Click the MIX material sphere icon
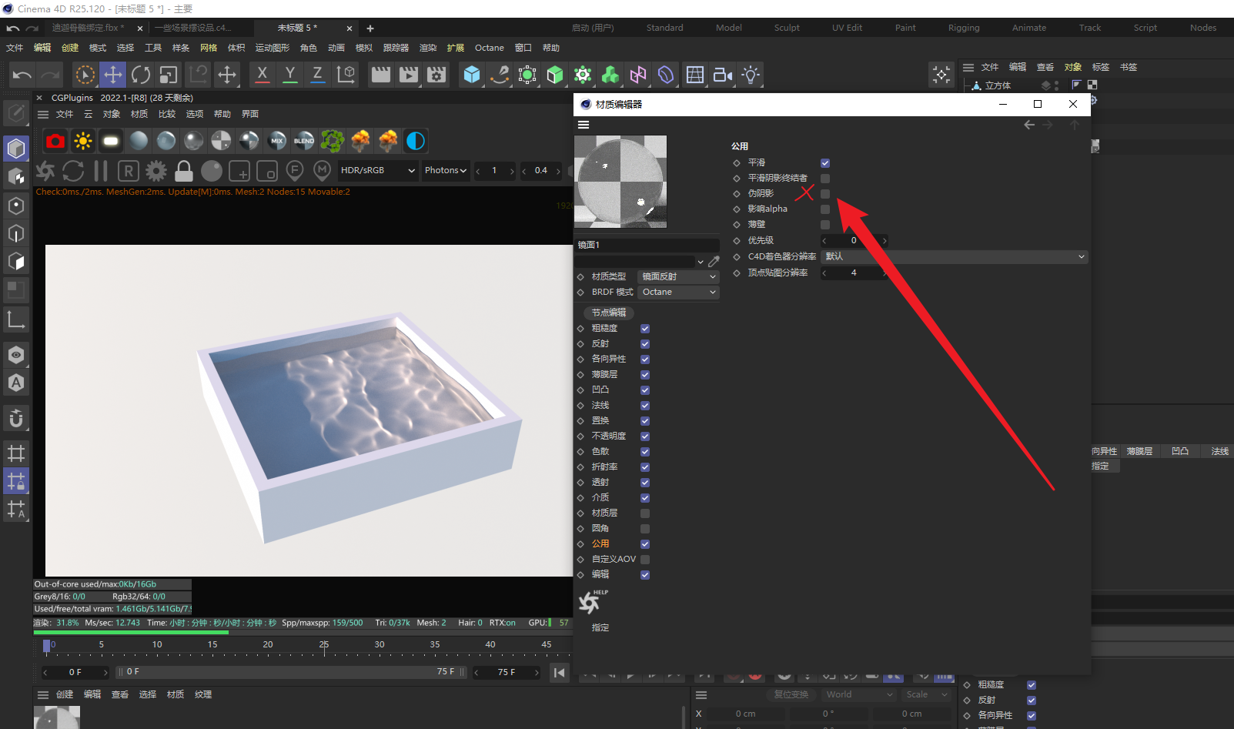Image resolution: width=1234 pixels, height=729 pixels. (x=277, y=141)
